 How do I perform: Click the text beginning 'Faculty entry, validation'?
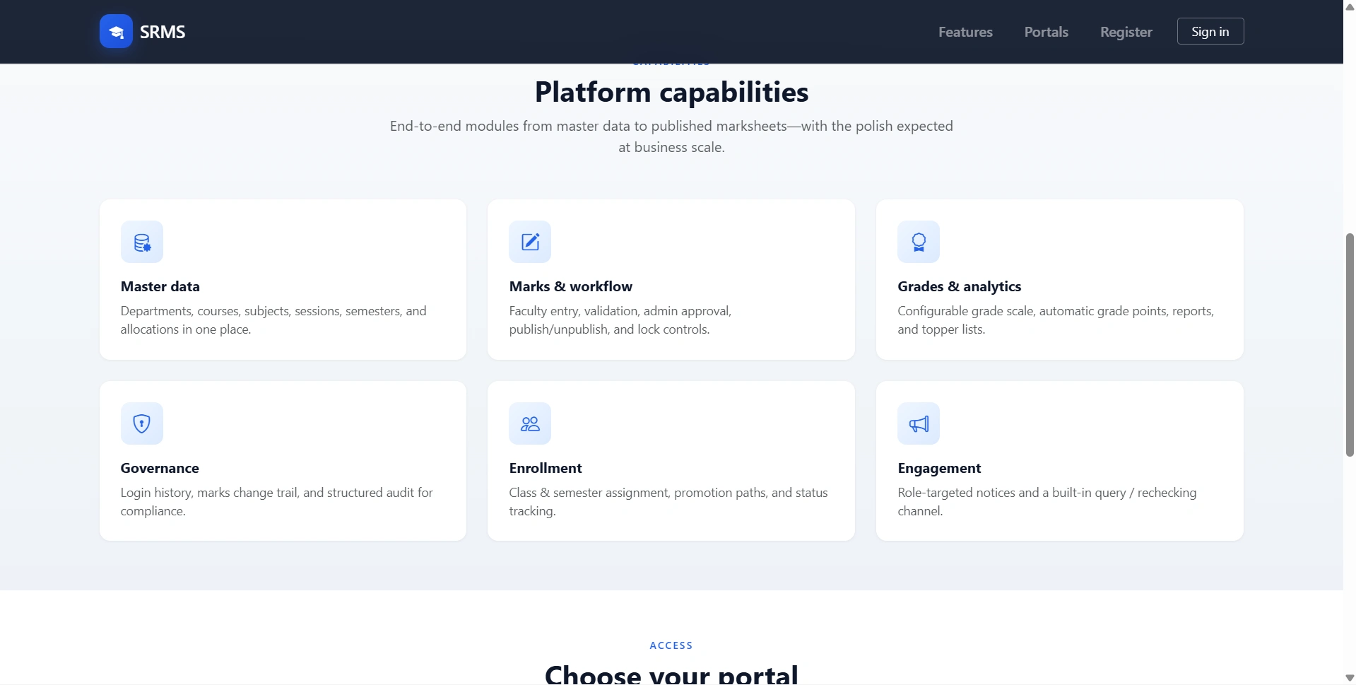620,320
